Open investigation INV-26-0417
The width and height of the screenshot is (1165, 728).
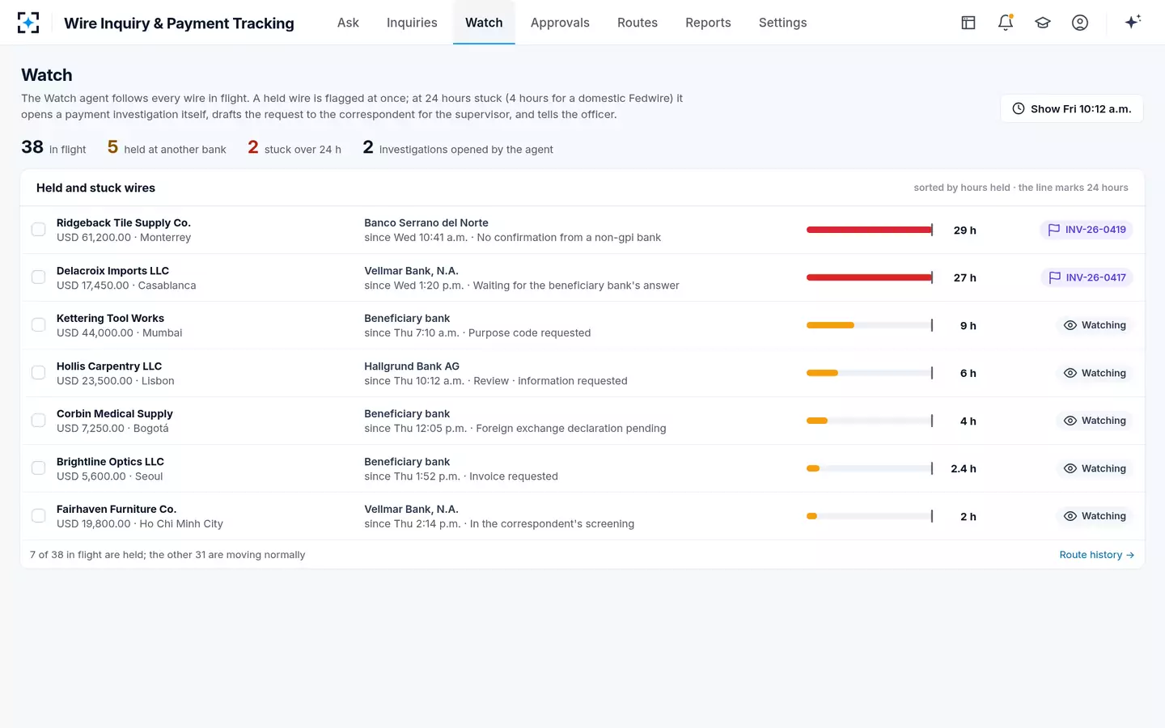pos(1087,277)
